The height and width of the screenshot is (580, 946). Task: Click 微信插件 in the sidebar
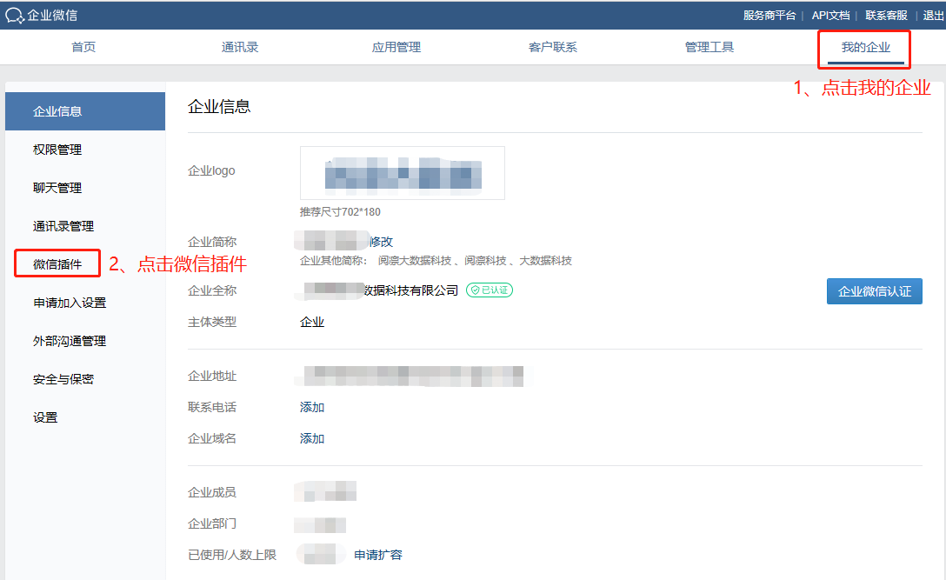tap(57, 264)
